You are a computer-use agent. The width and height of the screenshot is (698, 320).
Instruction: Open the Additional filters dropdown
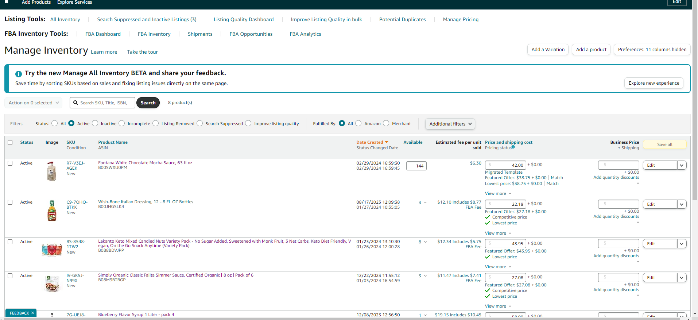point(450,124)
